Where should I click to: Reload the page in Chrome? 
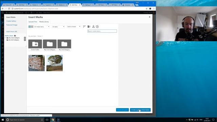pos(9,8)
